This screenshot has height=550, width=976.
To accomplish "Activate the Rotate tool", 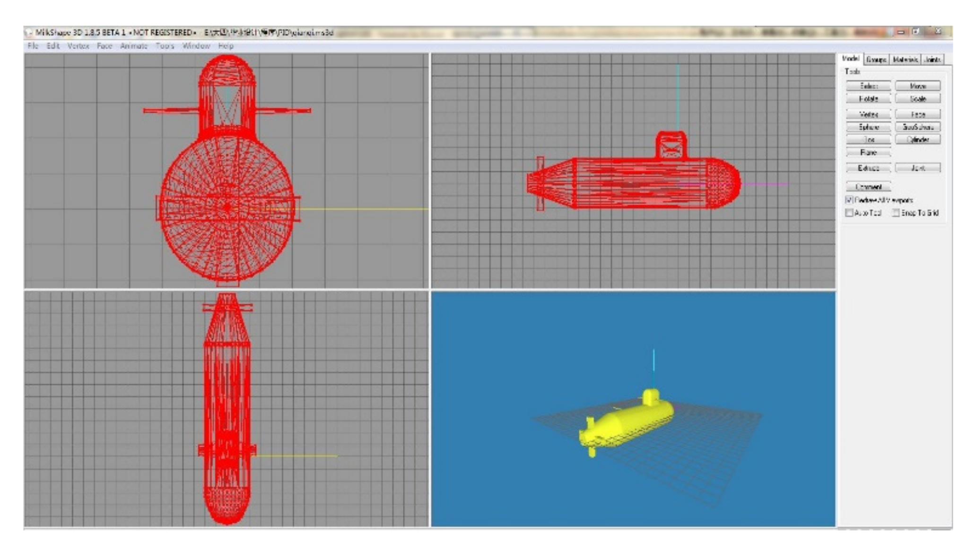I will pyautogui.click(x=869, y=97).
